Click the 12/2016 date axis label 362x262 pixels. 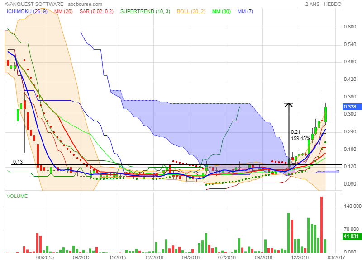(300, 257)
